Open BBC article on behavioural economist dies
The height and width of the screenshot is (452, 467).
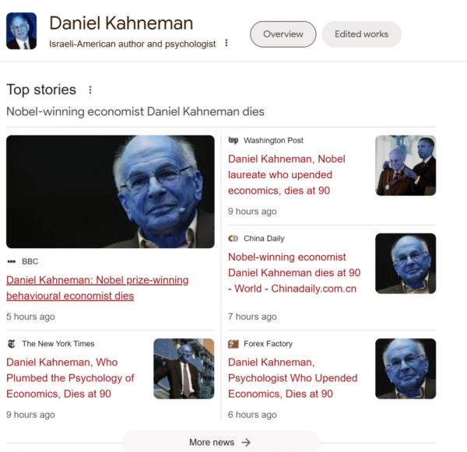97,288
